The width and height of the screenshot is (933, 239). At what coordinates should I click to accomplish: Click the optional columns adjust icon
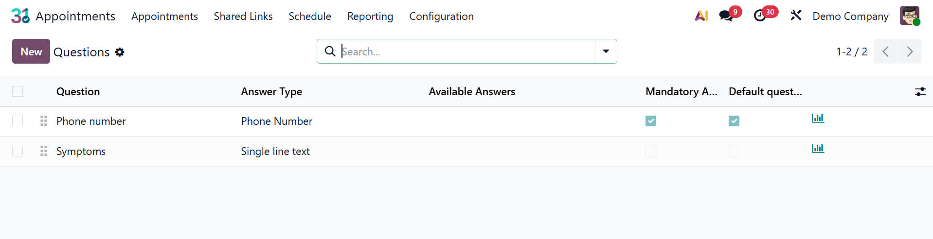[x=920, y=91]
